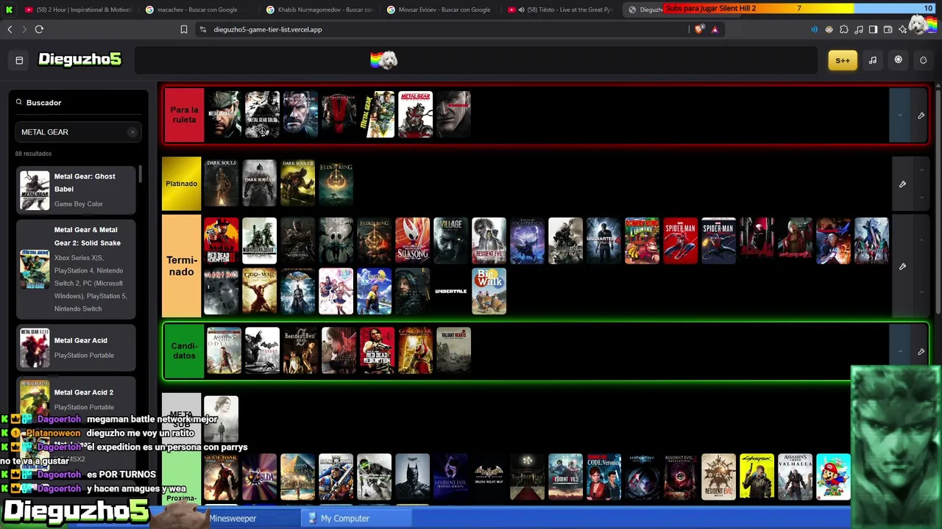Edit the 'Para la ruleta' tier with wrench icon

pyautogui.click(x=921, y=115)
